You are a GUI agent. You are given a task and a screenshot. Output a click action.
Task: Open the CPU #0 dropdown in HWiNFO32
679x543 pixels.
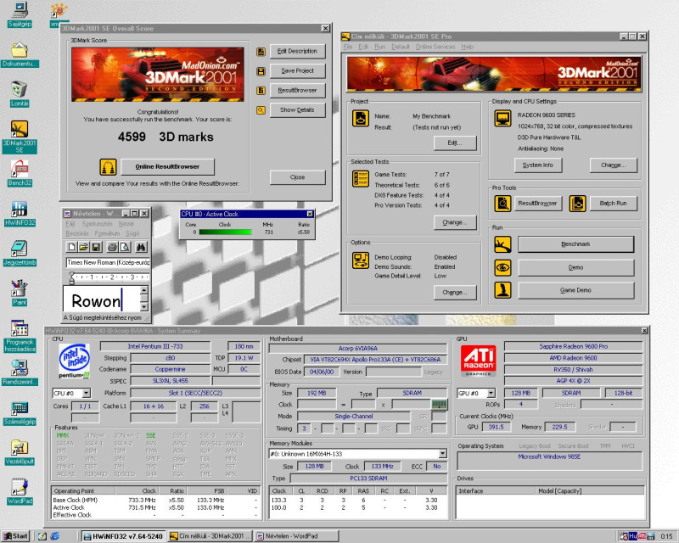tap(87, 393)
